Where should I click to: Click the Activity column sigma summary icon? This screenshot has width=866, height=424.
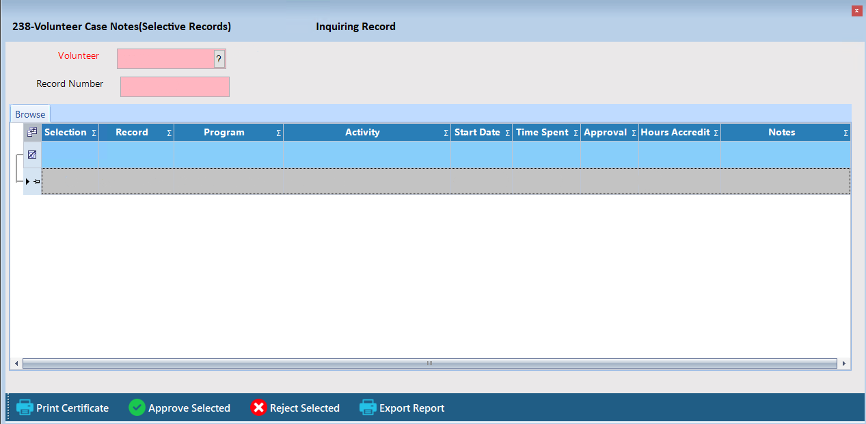pyautogui.click(x=446, y=133)
